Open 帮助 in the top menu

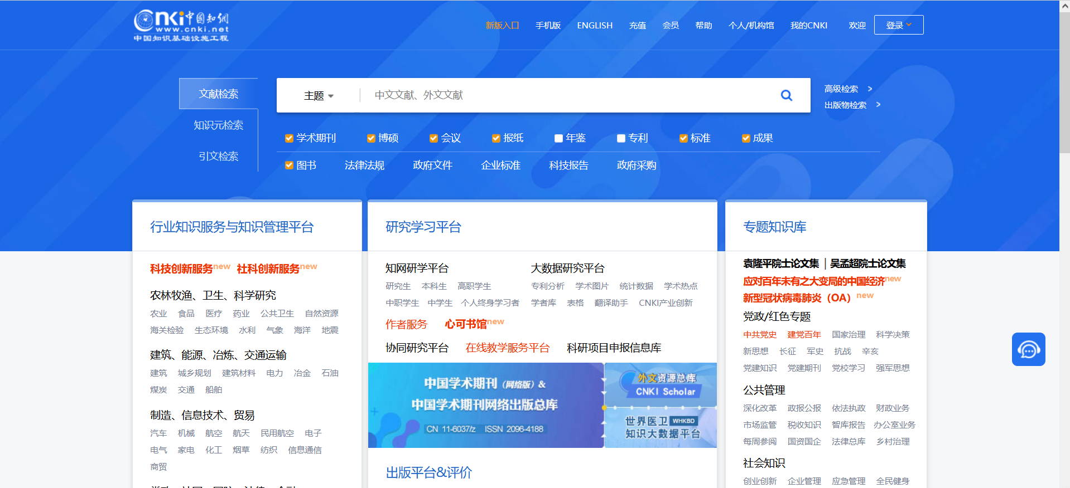[x=703, y=26]
